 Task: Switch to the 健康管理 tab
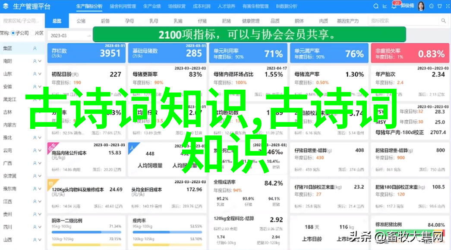(x=250, y=21)
